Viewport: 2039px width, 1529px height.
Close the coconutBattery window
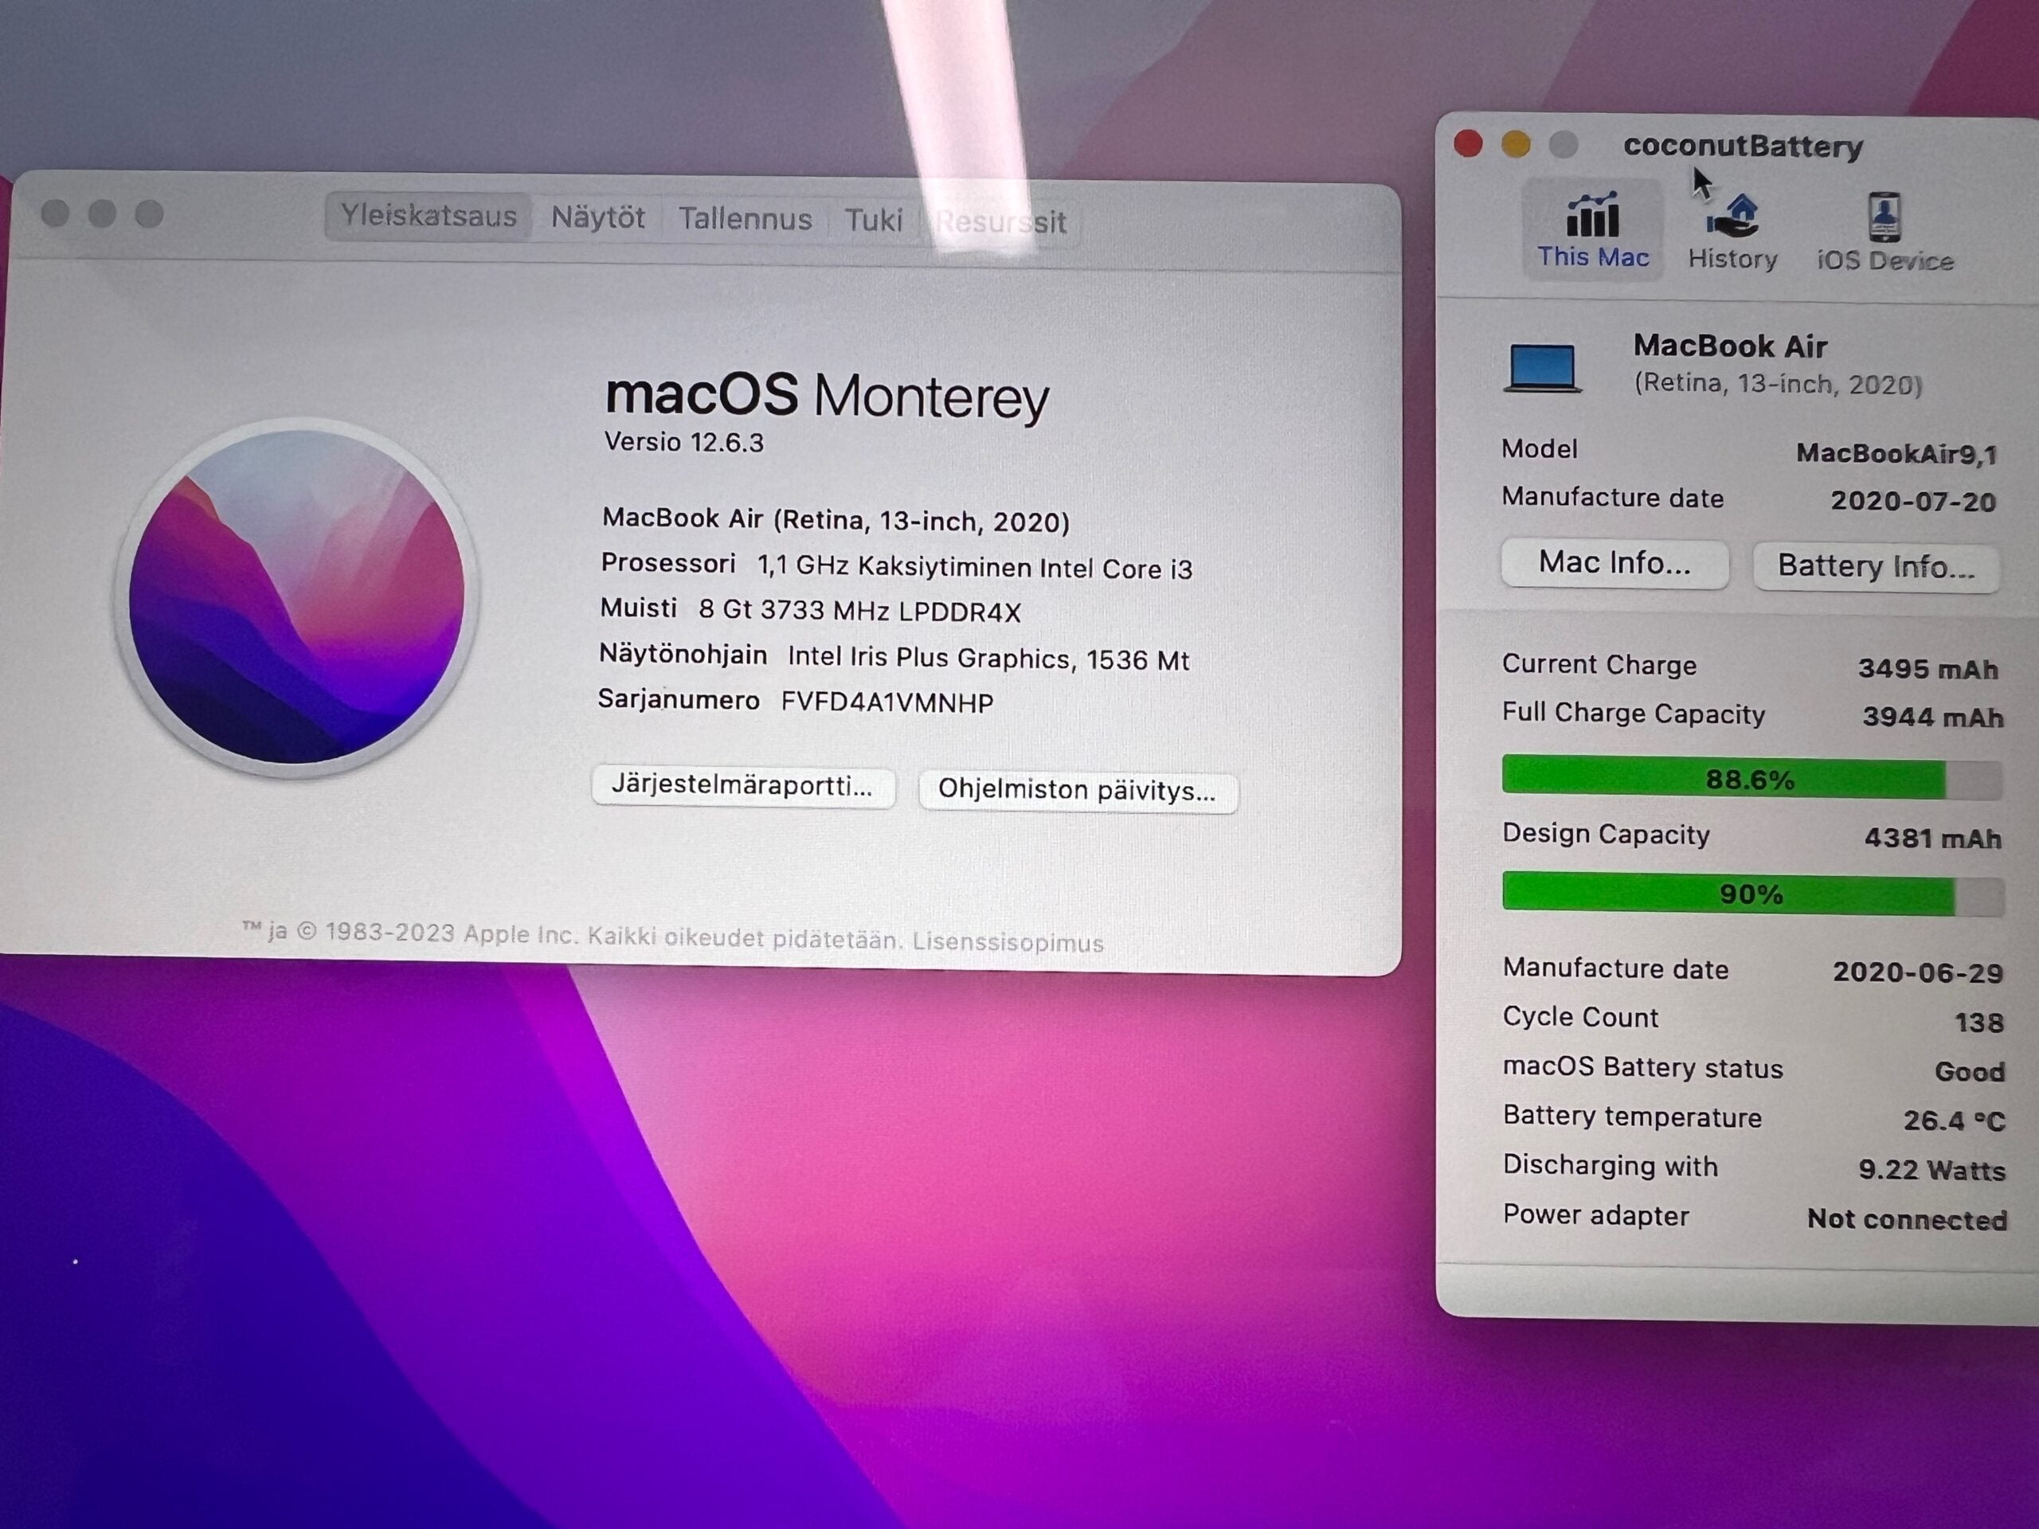1469,144
